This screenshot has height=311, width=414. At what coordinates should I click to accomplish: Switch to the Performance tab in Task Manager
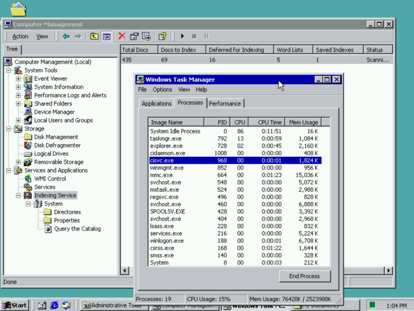click(x=225, y=103)
